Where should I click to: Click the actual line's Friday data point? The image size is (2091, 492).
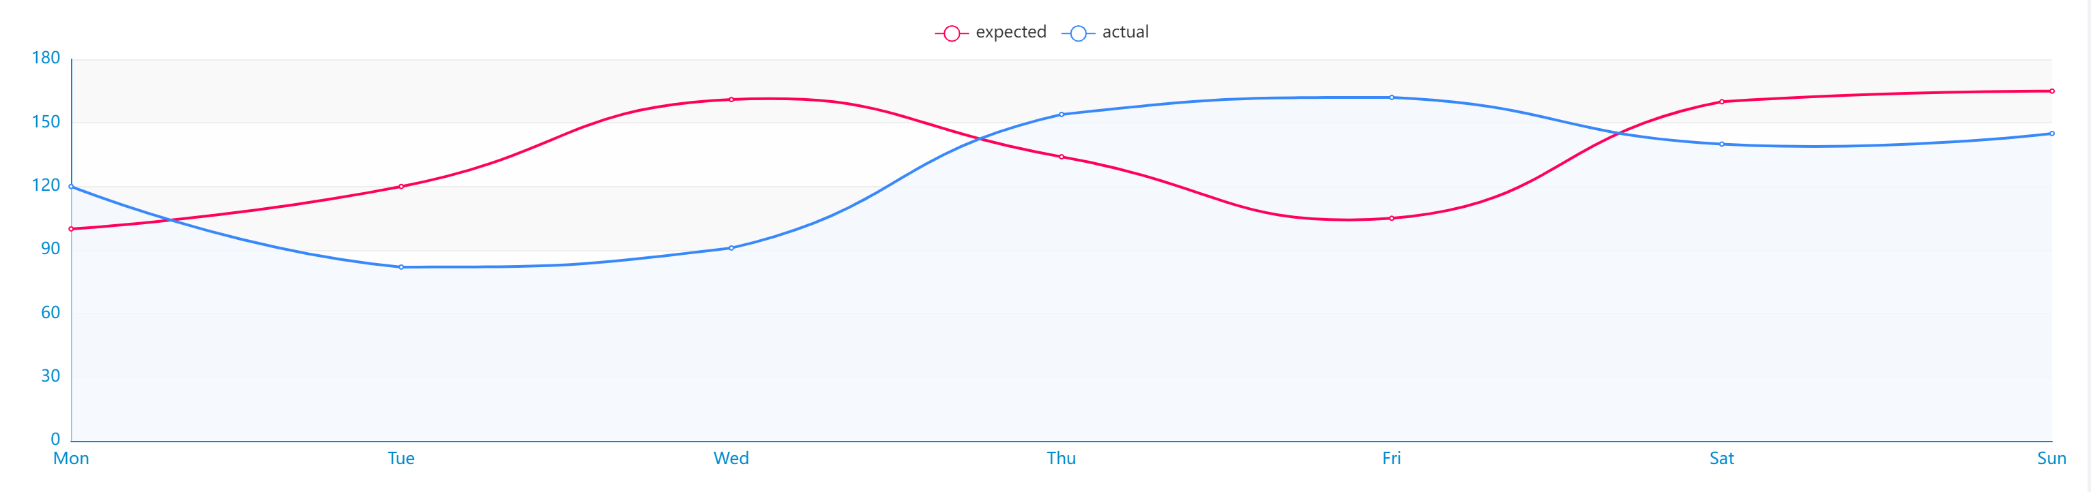pyautogui.click(x=1391, y=98)
